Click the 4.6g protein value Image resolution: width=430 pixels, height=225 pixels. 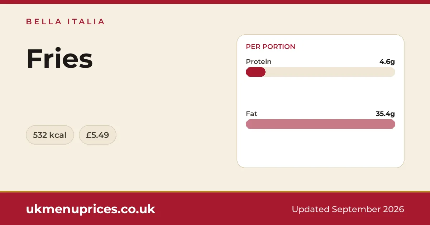[387, 62]
